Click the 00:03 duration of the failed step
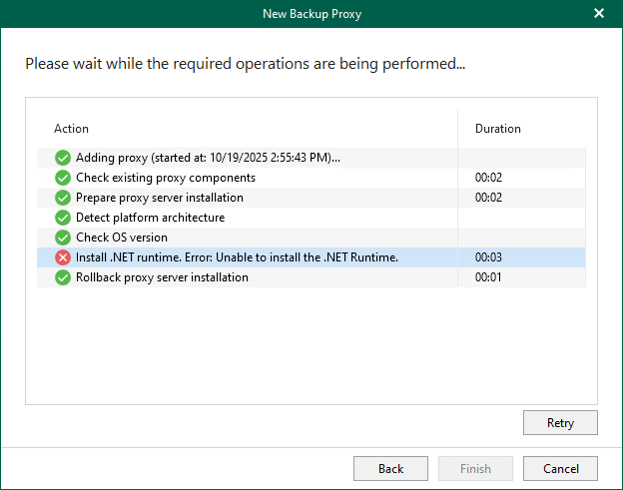Screen dimensions: 623x490 tap(488, 257)
